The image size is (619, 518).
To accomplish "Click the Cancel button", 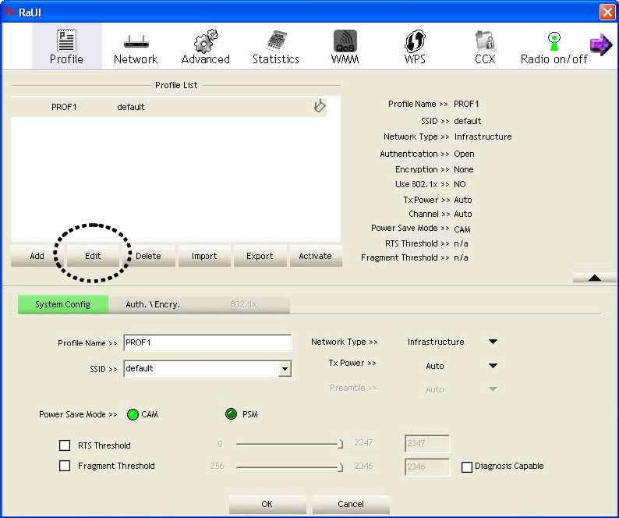I will pyautogui.click(x=351, y=504).
